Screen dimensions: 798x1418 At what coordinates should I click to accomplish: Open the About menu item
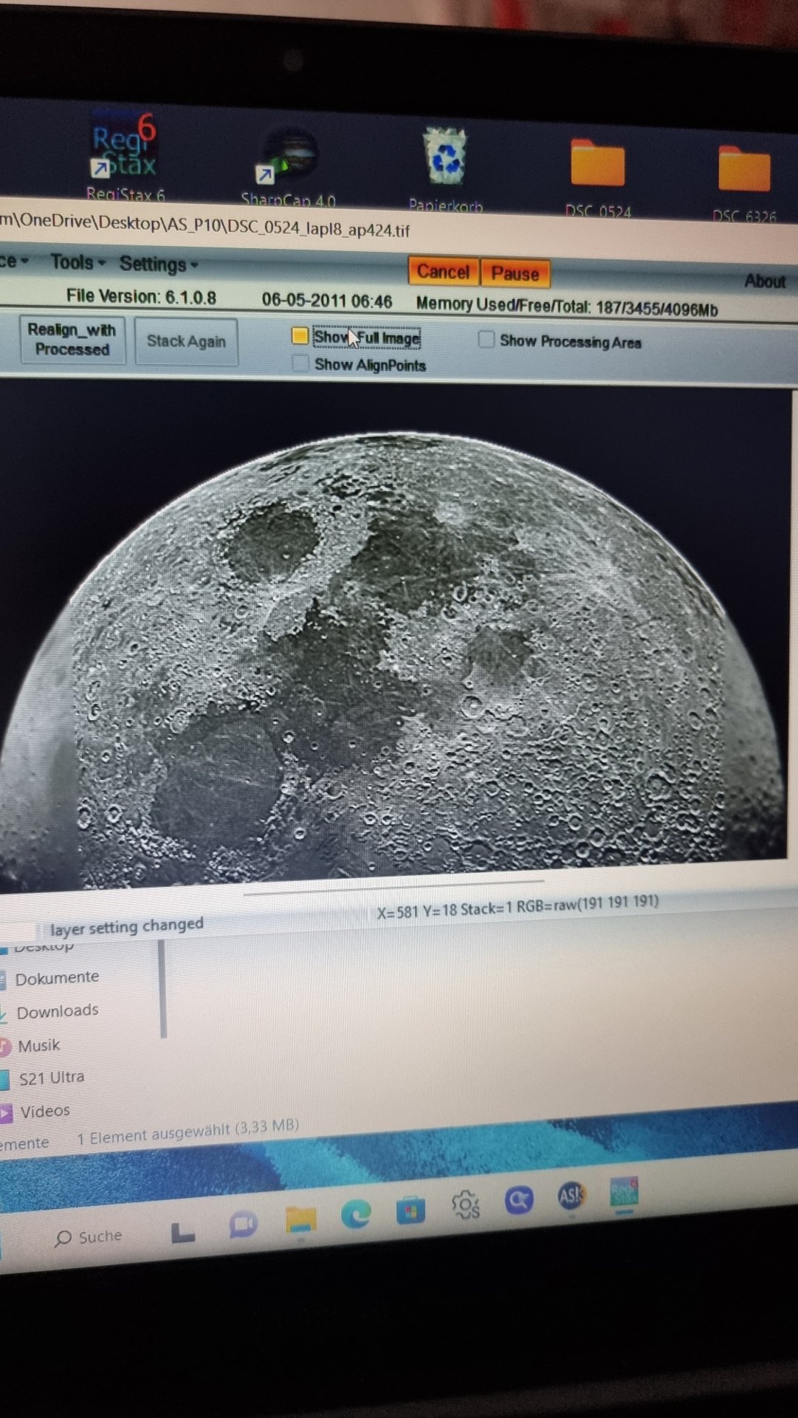(765, 281)
